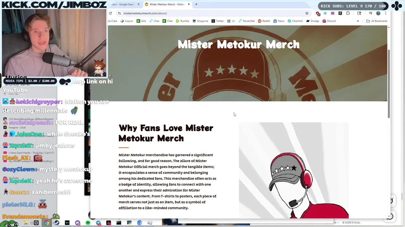
Task: Open the command prompt taskbar icon
Action: click(119, 223)
